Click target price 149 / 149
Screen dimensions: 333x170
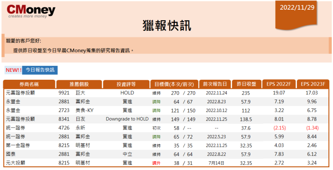point(183,119)
